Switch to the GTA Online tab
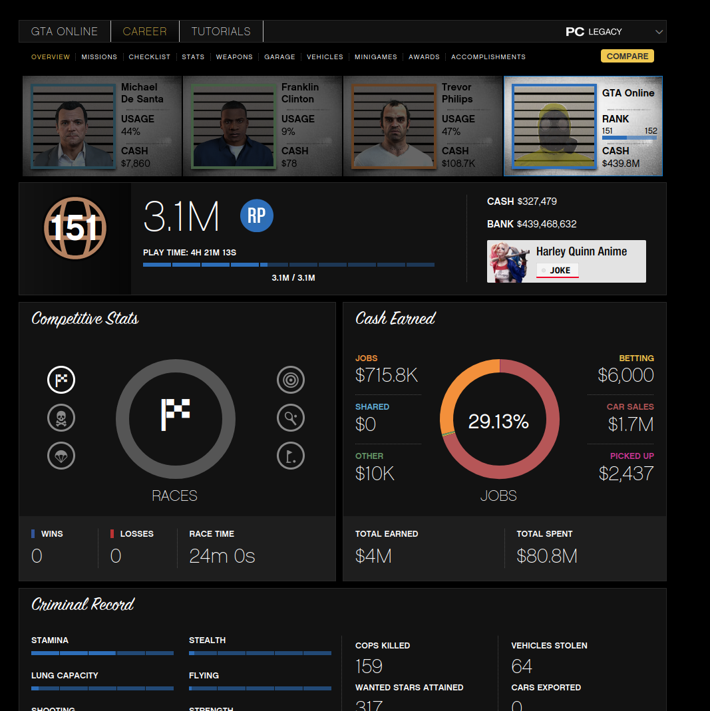This screenshot has height=711, width=710. [x=65, y=31]
